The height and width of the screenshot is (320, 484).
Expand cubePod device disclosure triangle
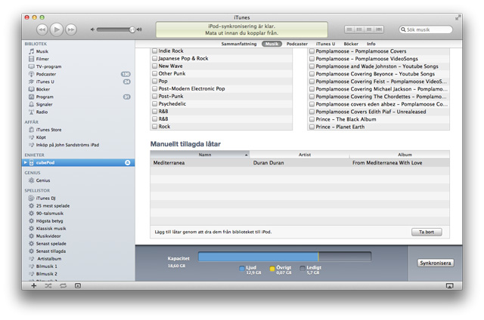click(x=26, y=162)
